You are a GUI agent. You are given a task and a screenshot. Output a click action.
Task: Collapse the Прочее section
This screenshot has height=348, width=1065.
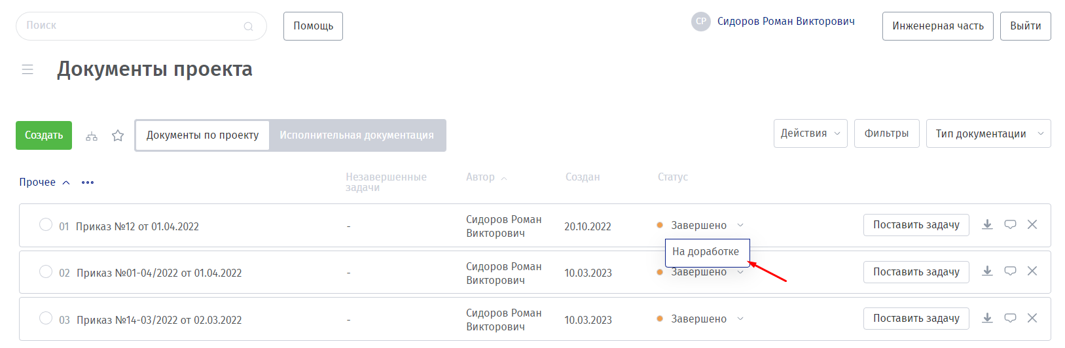(x=66, y=183)
